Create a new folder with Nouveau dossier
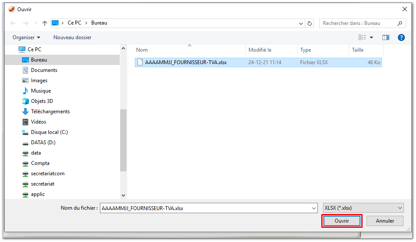The height and width of the screenshot is (242, 416). pyautogui.click(x=72, y=37)
